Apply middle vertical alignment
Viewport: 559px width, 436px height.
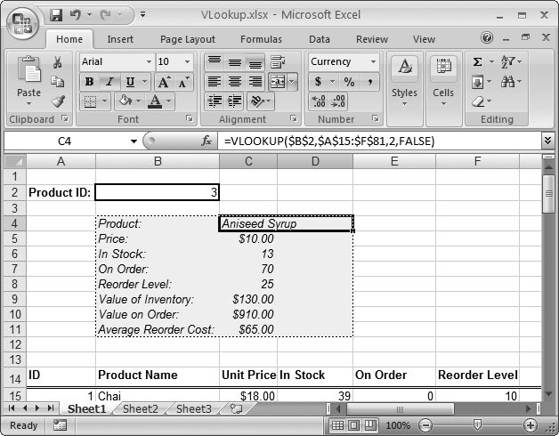pos(235,62)
